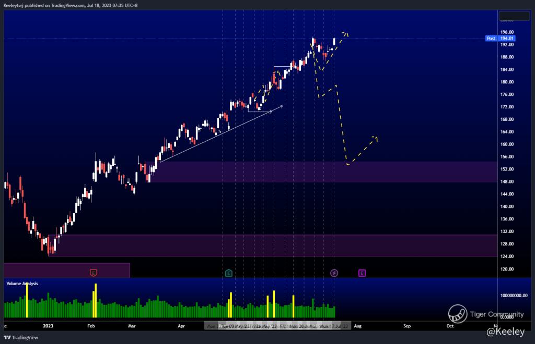The image size is (535, 344).
Task: Click the Tiger Community raccoon logo
Action: click(457, 314)
